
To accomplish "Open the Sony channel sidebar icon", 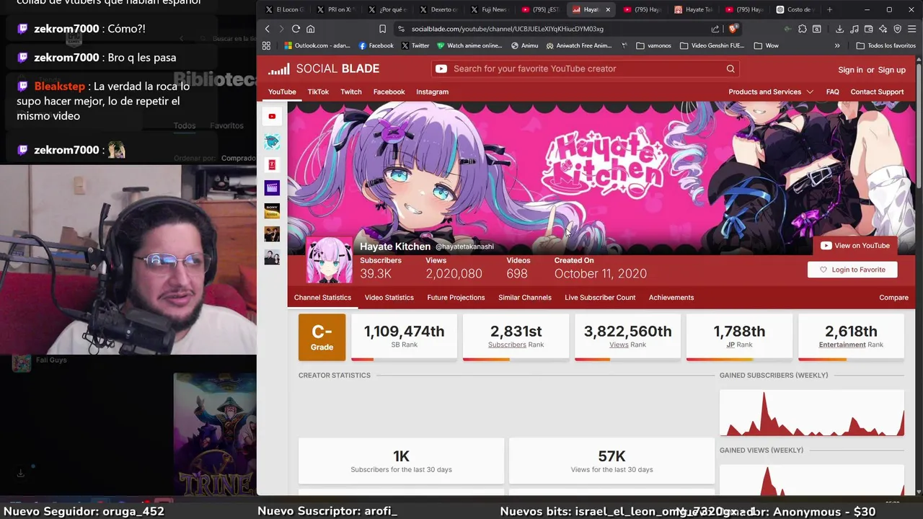I will pyautogui.click(x=272, y=210).
